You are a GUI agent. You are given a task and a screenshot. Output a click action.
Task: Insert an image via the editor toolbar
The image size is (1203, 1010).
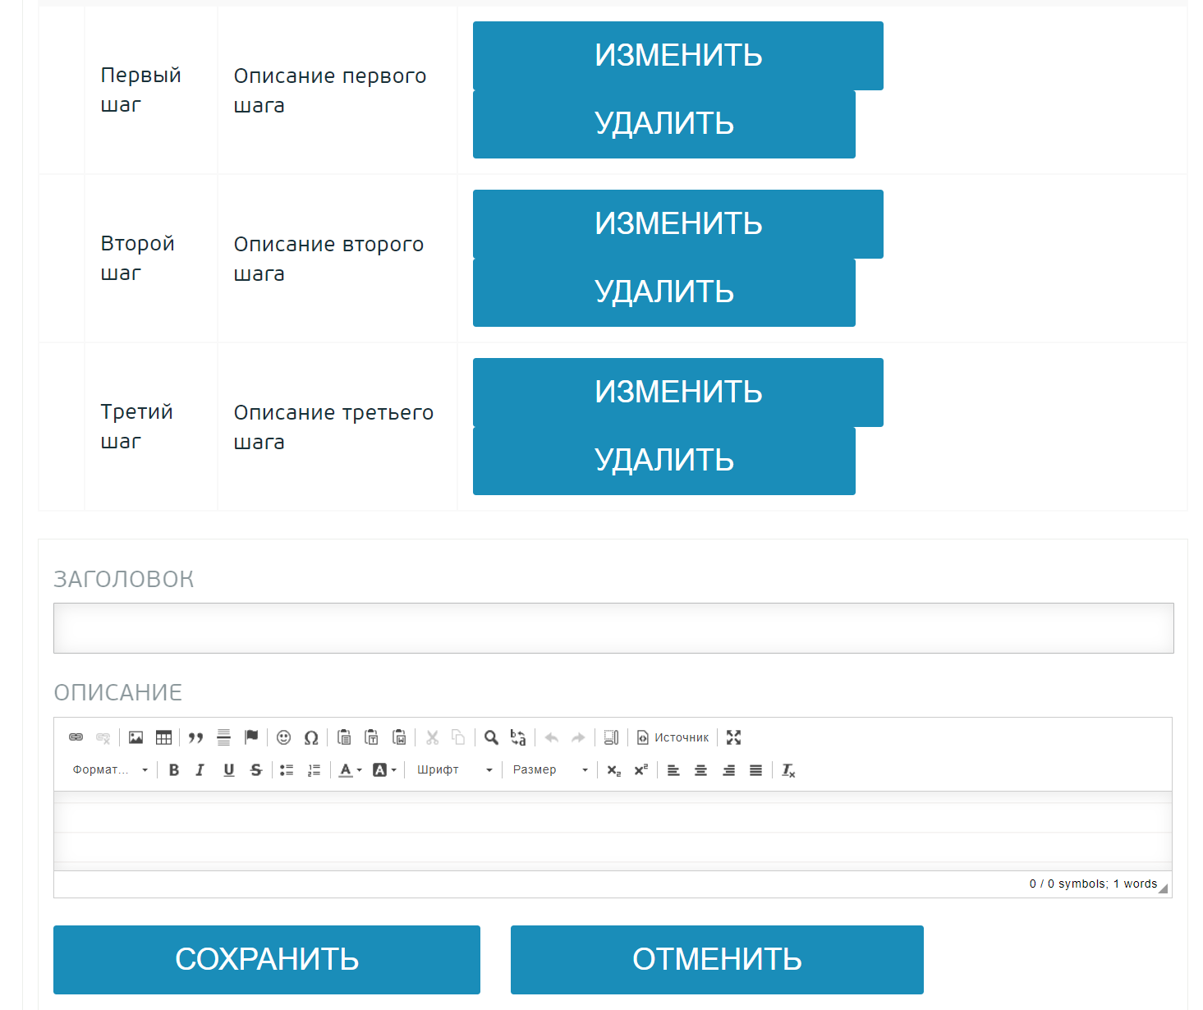(136, 737)
